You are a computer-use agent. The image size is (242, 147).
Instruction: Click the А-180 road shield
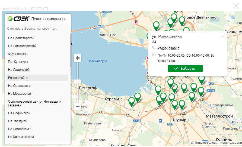(x=137, y=121)
